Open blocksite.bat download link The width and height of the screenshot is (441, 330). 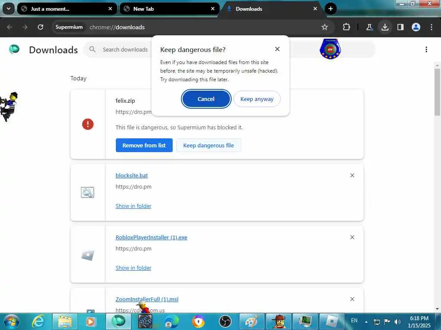coord(132,175)
